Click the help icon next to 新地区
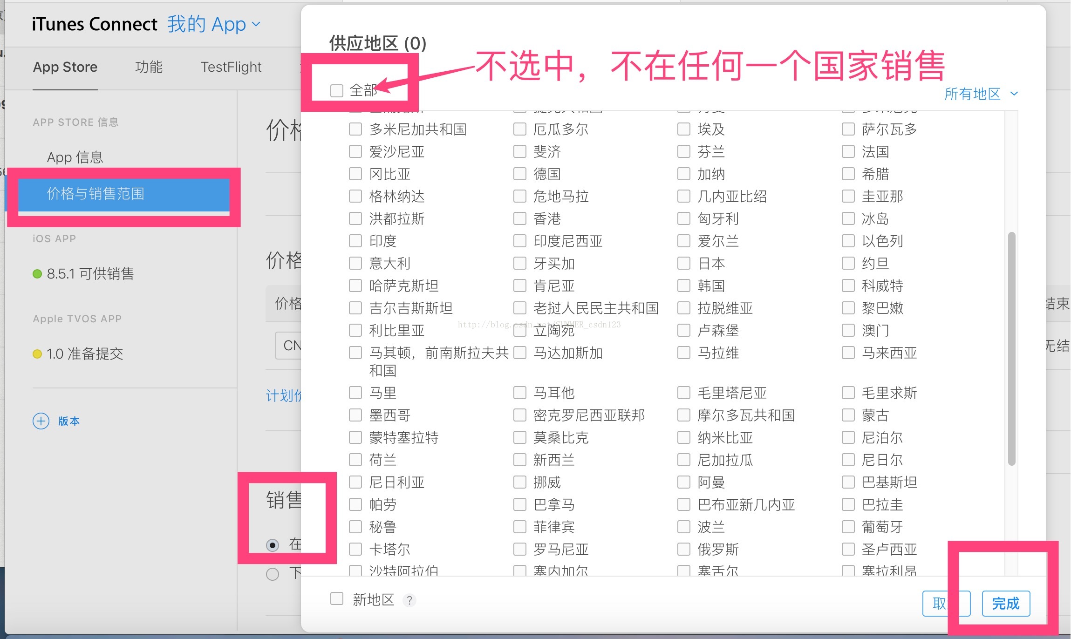This screenshot has height=639, width=1071. click(x=409, y=600)
